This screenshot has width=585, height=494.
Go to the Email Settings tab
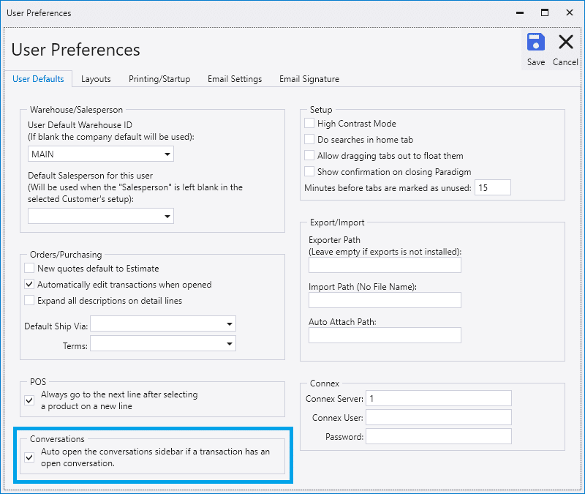click(x=235, y=79)
